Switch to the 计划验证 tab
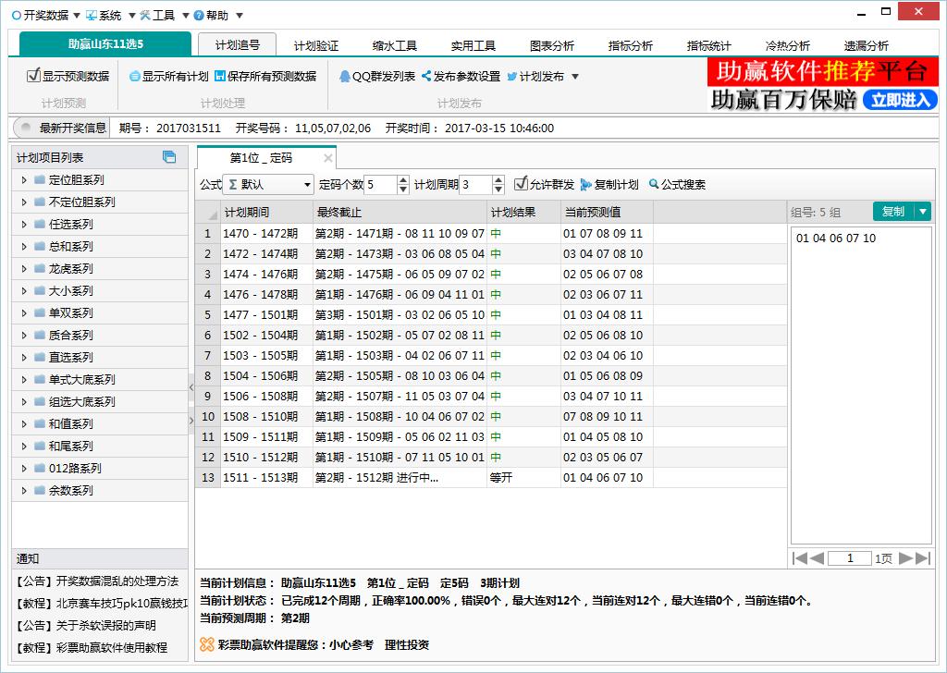The image size is (947, 673). (x=316, y=45)
